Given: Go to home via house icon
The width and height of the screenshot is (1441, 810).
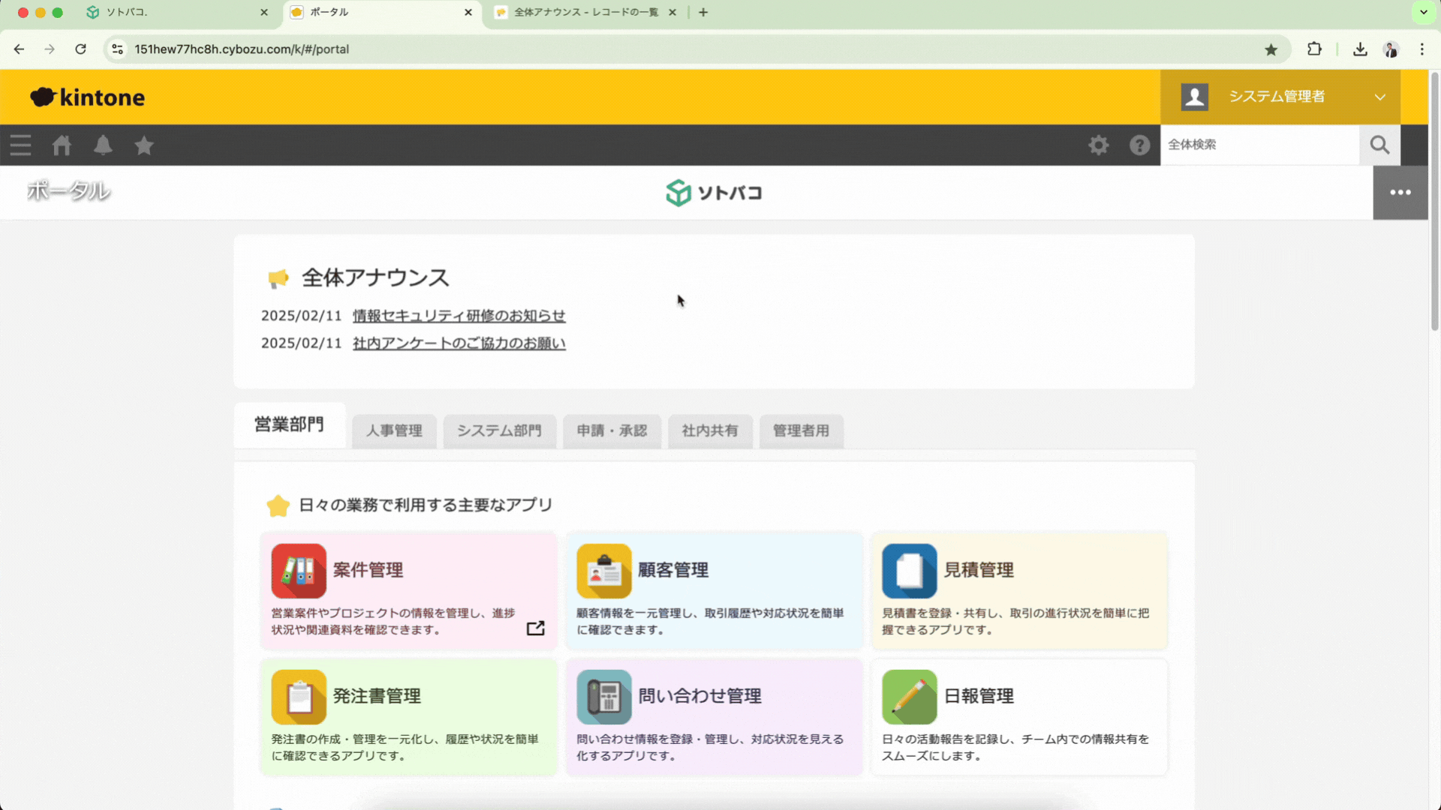Looking at the screenshot, I should click(62, 145).
